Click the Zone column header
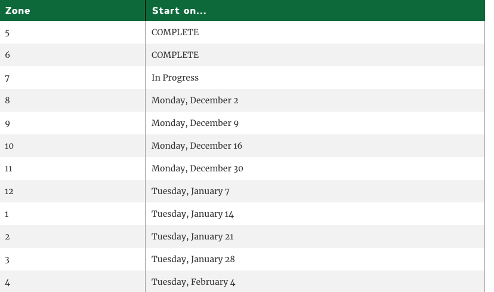The width and height of the screenshot is (494, 292). [x=18, y=10]
